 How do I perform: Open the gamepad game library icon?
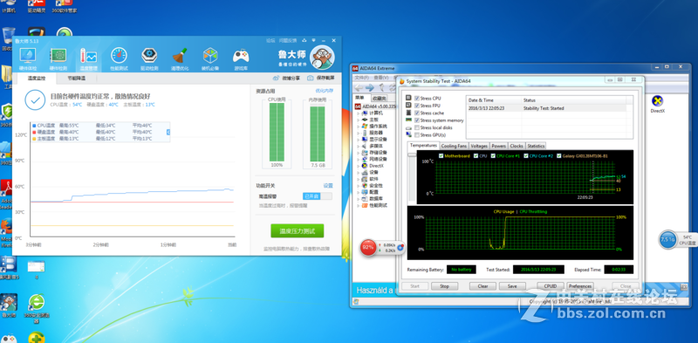241,56
